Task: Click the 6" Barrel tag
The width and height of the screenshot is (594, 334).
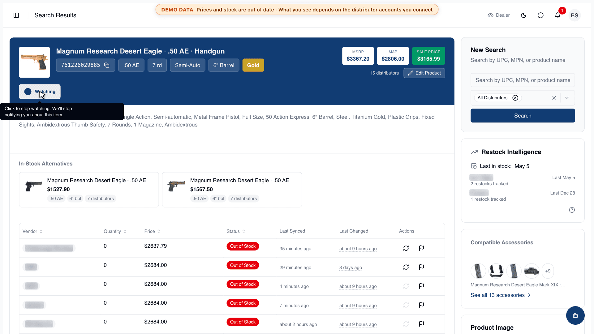Action: coord(224,65)
